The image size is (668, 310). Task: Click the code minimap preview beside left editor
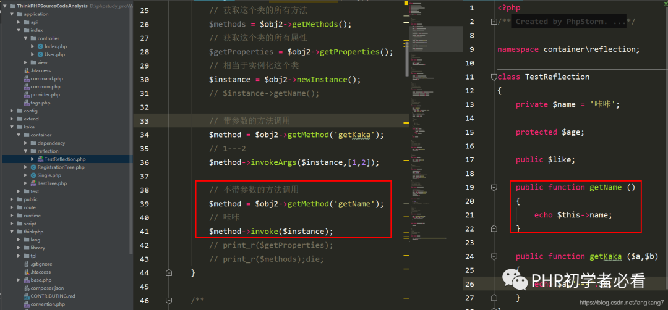point(436,124)
